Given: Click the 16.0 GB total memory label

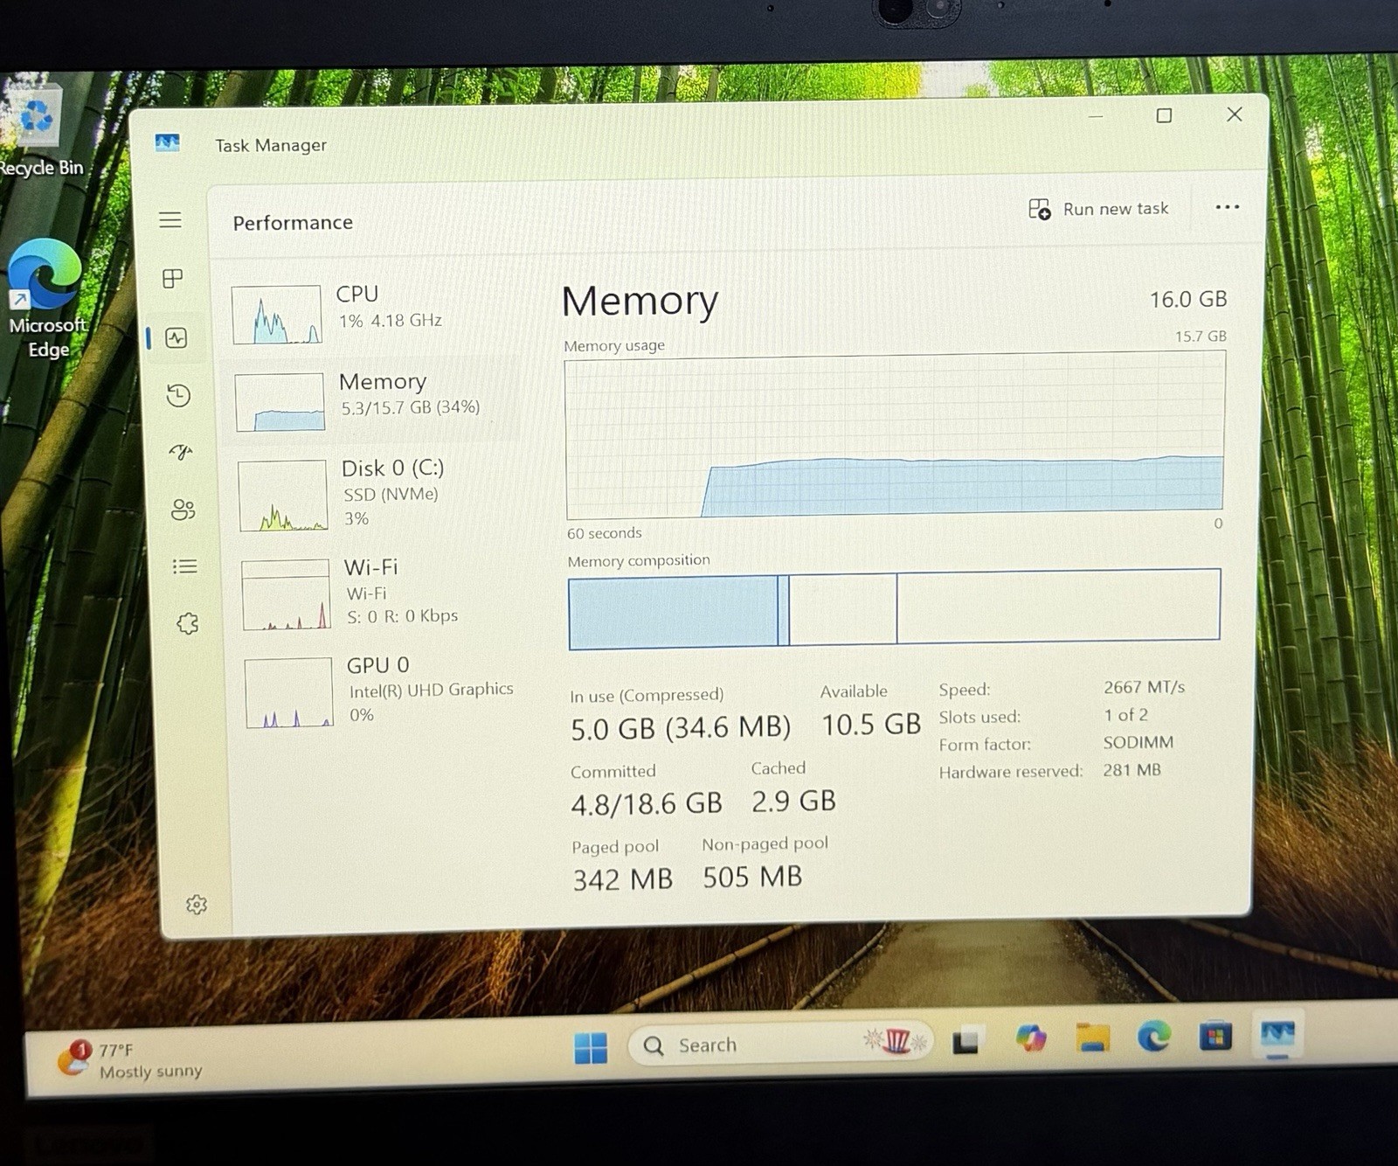Looking at the screenshot, I should pyautogui.click(x=1188, y=299).
